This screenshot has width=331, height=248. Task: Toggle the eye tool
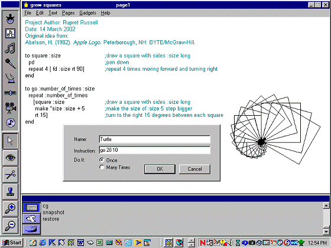click(x=10, y=158)
